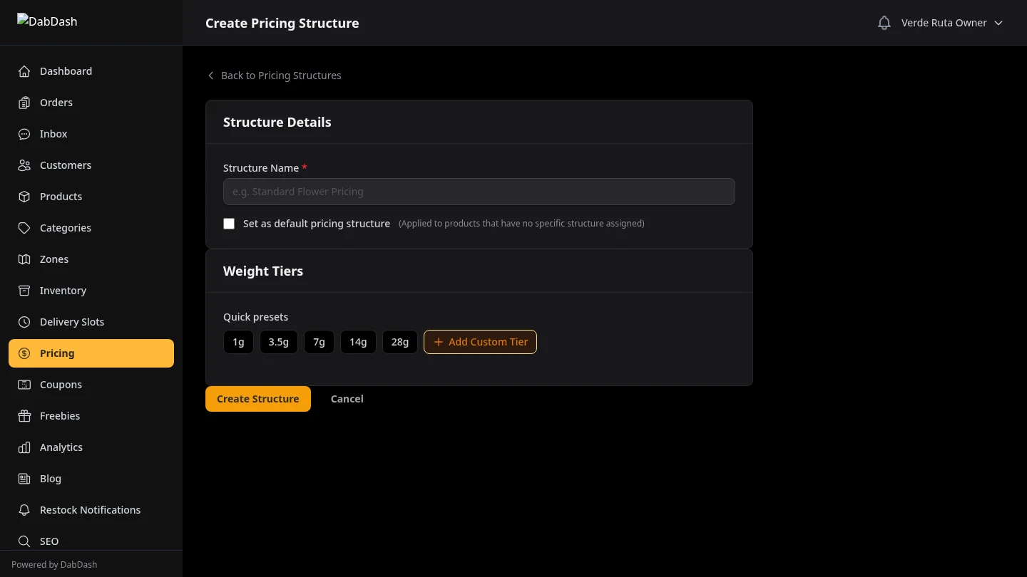Select the Pricing menu item
Image resolution: width=1027 pixels, height=577 pixels.
point(57,353)
